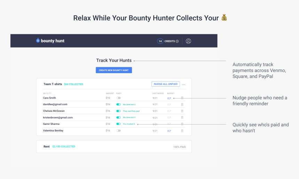
Task: Click the bounty hunt brand name
Action: 52,41
